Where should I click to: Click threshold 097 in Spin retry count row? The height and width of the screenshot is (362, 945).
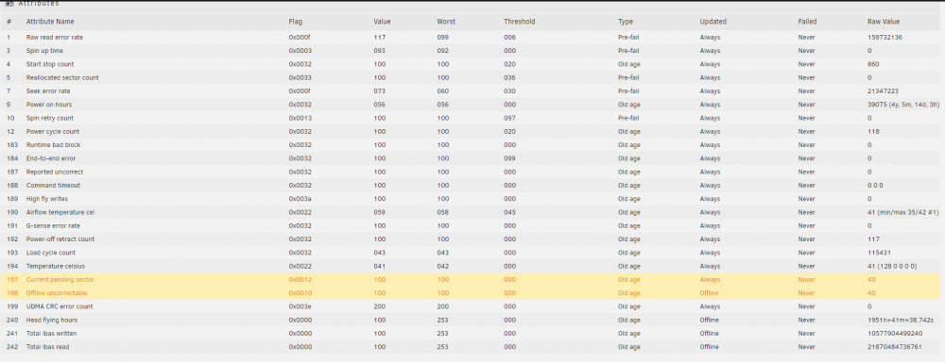point(510,118)
